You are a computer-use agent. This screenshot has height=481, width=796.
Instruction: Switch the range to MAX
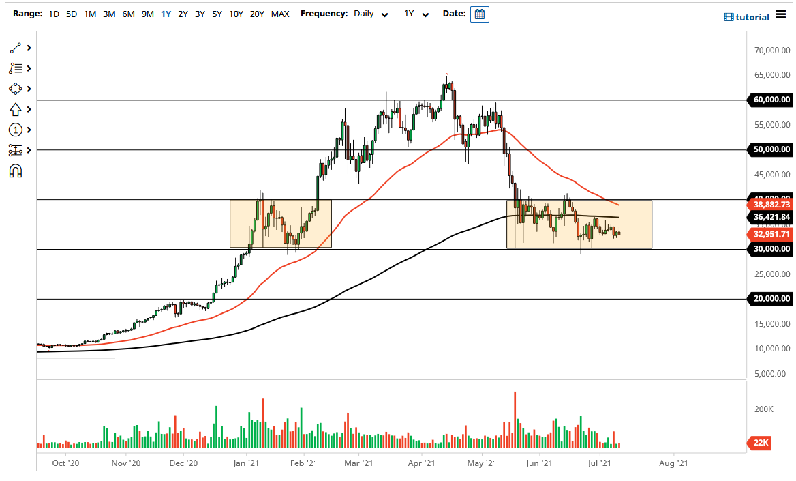(279, 13)
